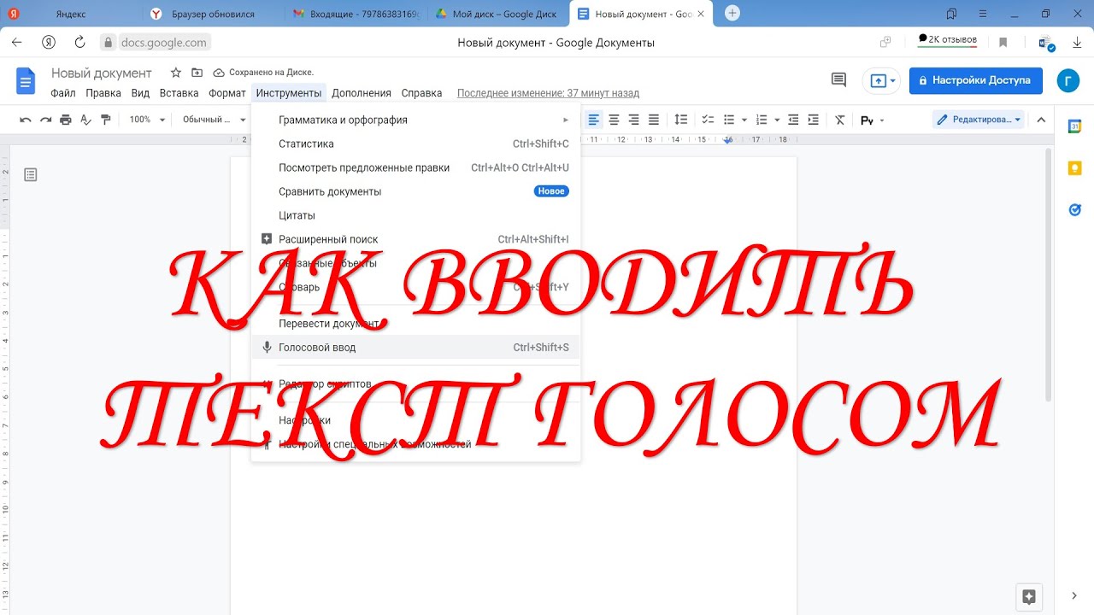Click the Print icon in toolbar

pyautogui.click(x=66, y=120)
